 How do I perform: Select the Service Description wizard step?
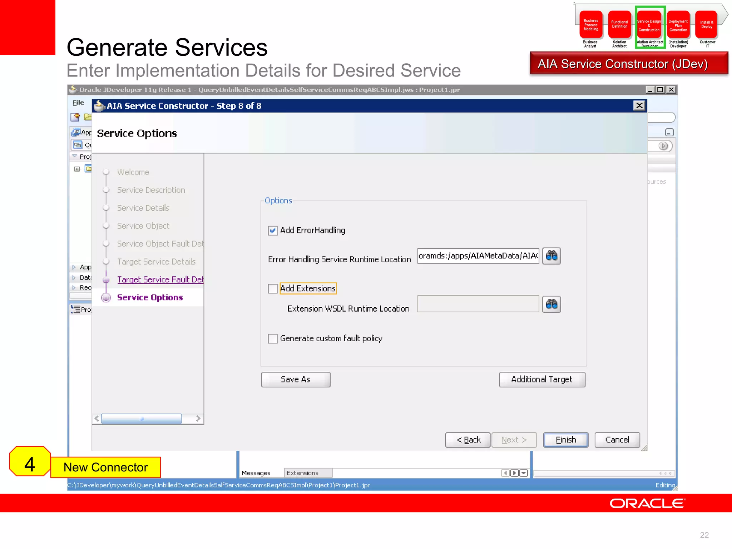point(151,190)
